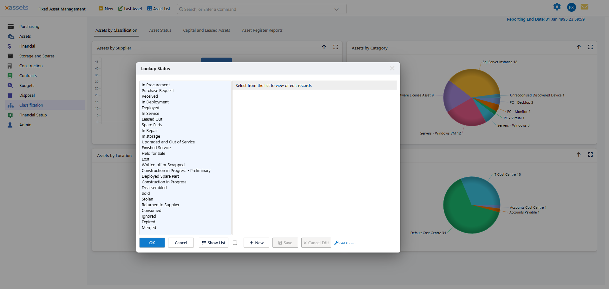Click the Show List button

pos(213,243)
